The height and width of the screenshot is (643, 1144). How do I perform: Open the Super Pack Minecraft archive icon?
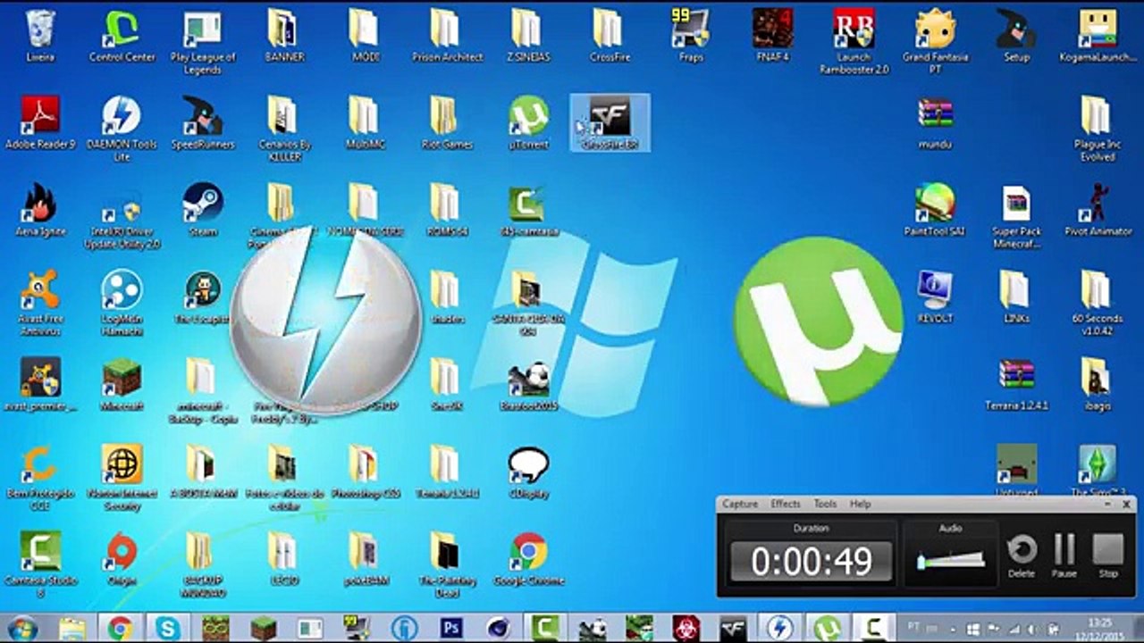click(1016, 216)
